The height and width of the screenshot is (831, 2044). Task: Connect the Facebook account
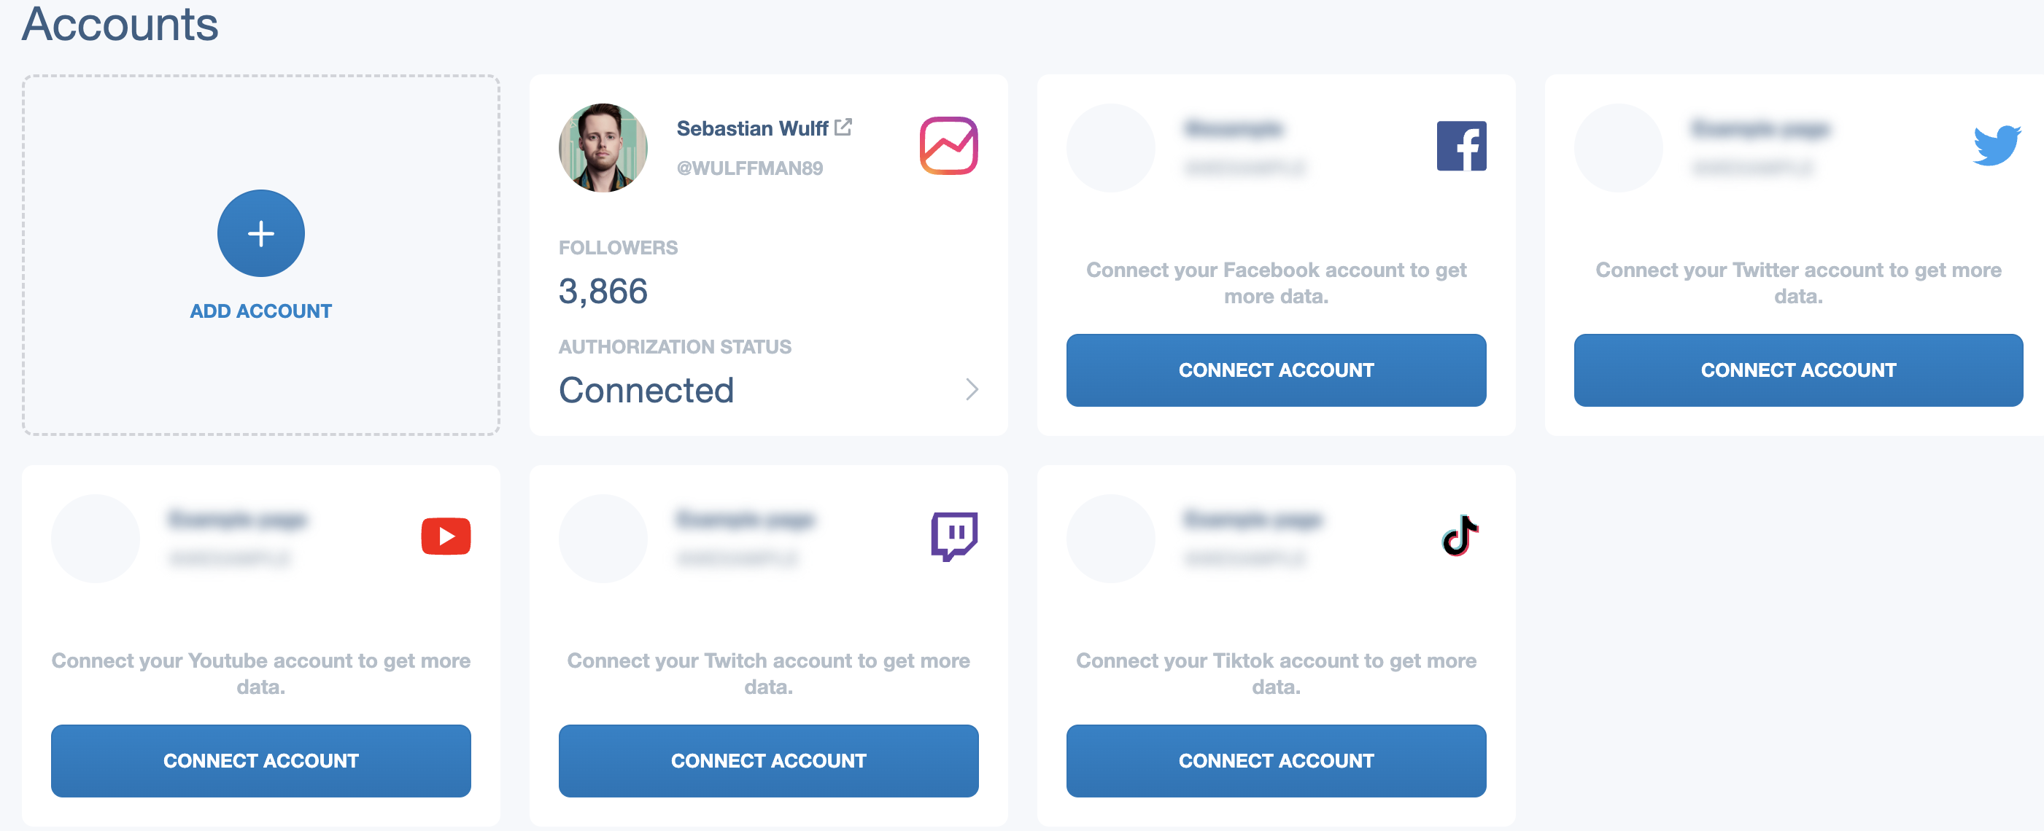coord(1275,370)
